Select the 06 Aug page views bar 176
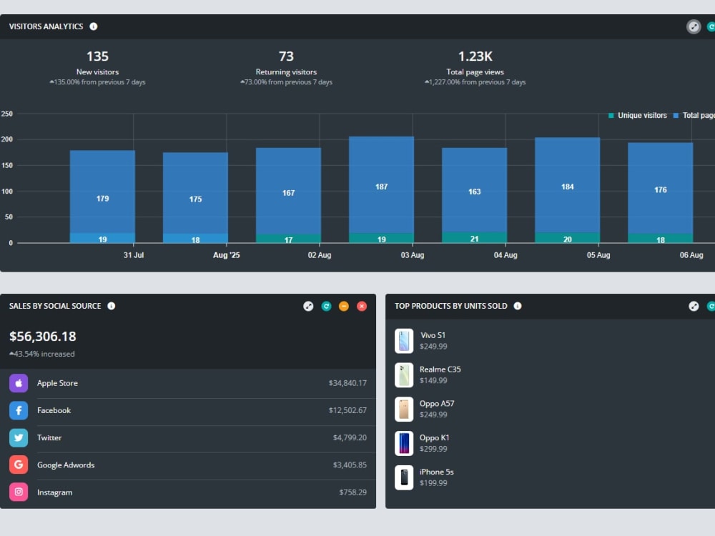The height and width of the screenshot is (536, 715). [x=661, y=188]
